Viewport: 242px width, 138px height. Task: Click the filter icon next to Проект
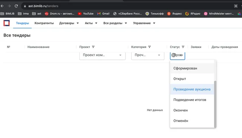(x=93, y=47)
